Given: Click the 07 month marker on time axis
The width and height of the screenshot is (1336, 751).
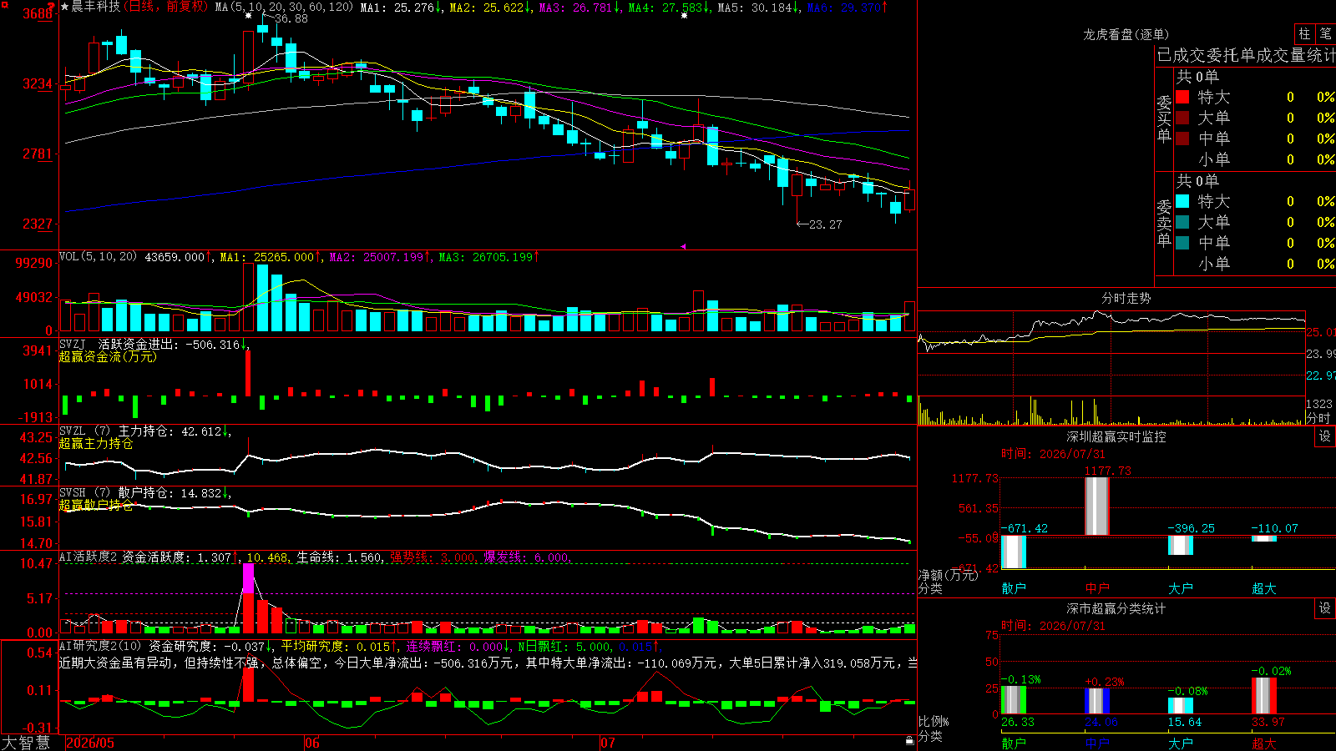Looking at the screenshot, I should [x=608, y=743].
